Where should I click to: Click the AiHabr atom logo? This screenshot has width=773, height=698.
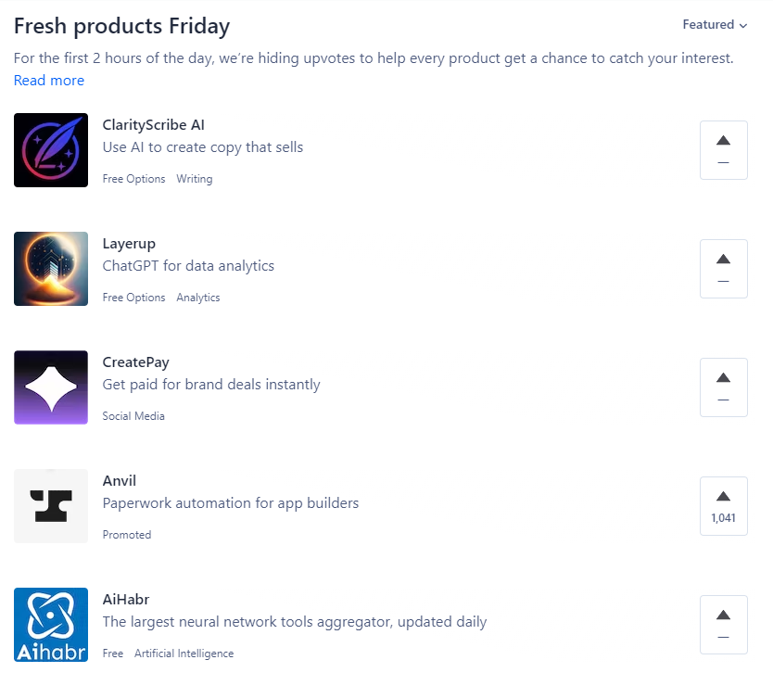pyautogui.click(x=51, y=625)
